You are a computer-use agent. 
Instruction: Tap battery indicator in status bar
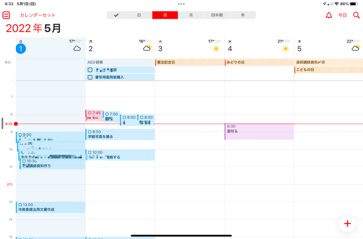click(354, 4)
